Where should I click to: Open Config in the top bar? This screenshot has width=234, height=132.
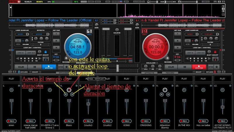206,2
